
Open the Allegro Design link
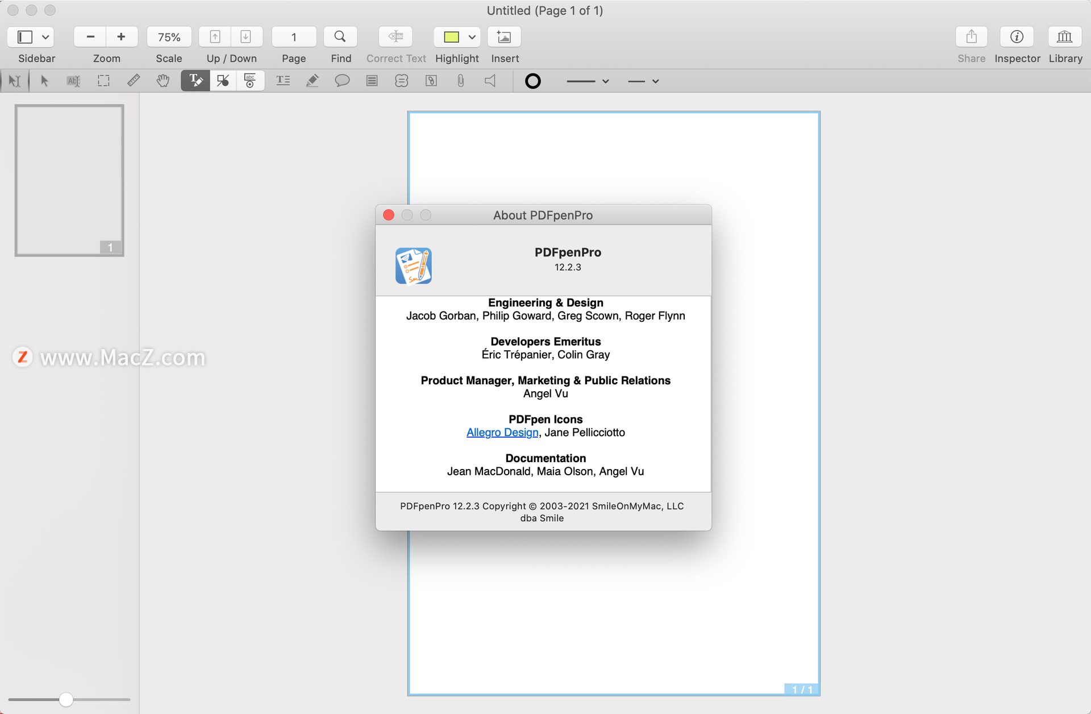[x=502, y=433]
